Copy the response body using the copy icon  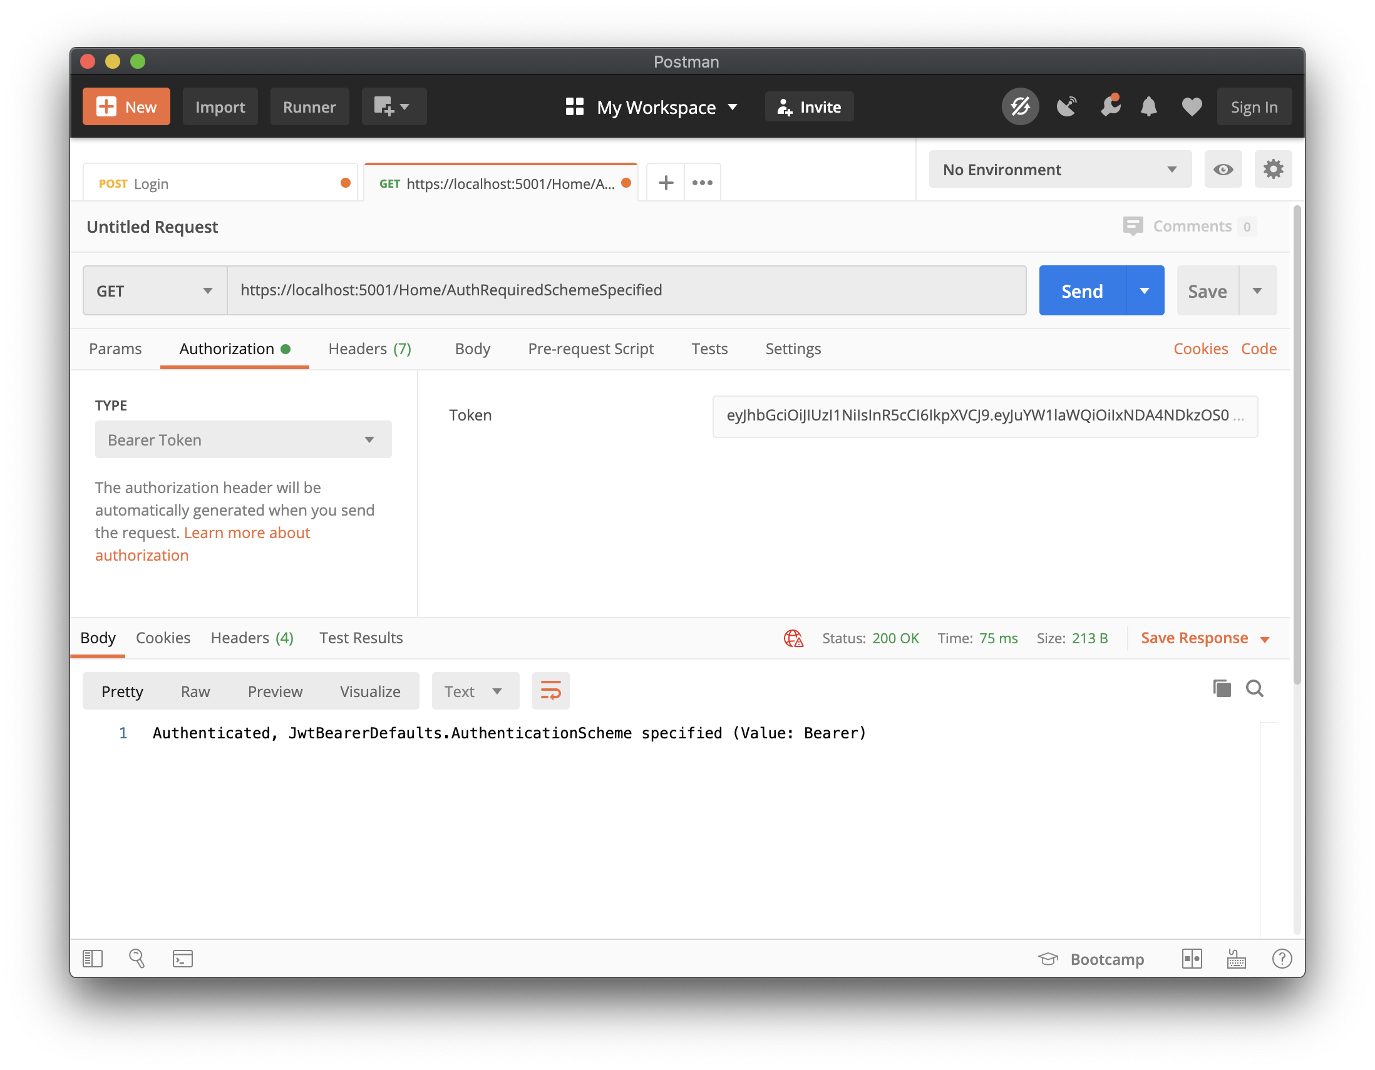pos(1222,688)
